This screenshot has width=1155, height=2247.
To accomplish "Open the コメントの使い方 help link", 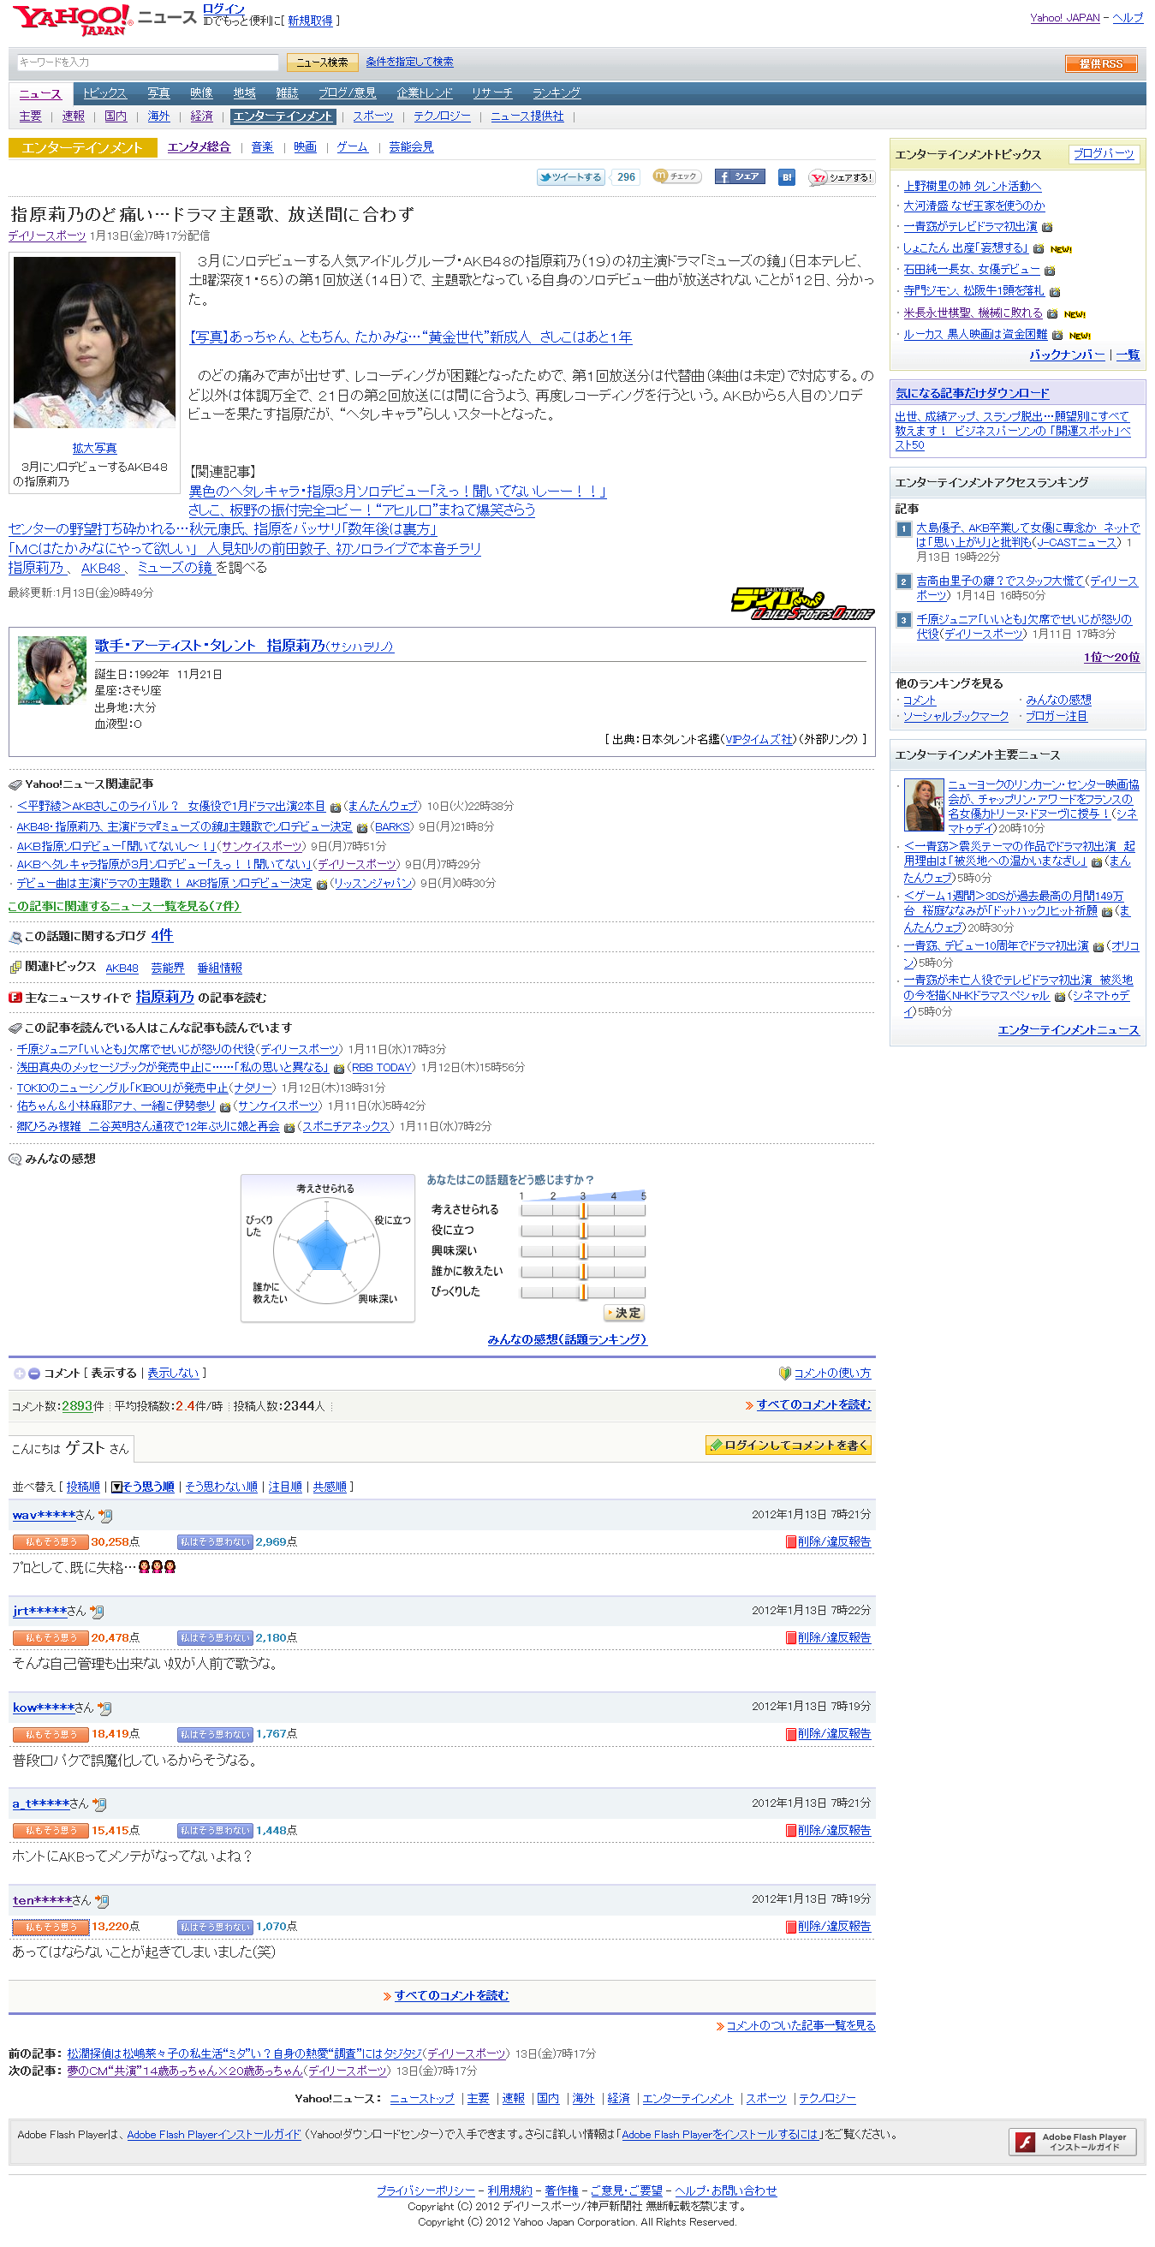I will point(832,1373).
